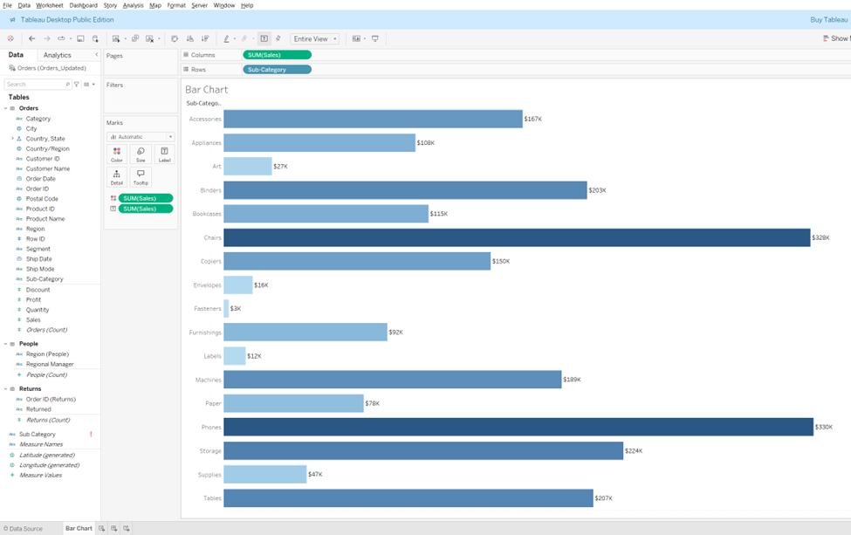Click the Save icon in toolbar

(x=80, y=38)
